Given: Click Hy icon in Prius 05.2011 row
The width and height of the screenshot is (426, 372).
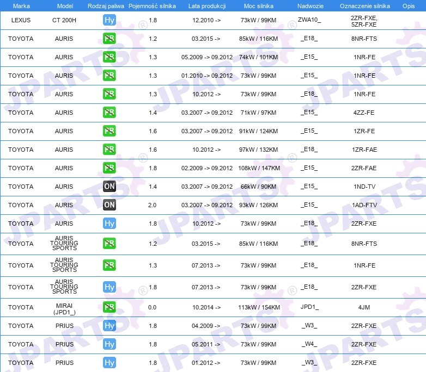Looking at the screenshot, I should (109, 344).
